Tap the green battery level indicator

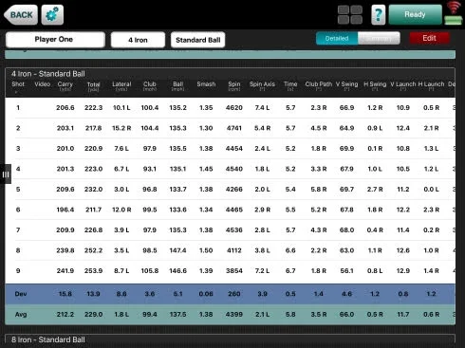(x=454, y=20)
